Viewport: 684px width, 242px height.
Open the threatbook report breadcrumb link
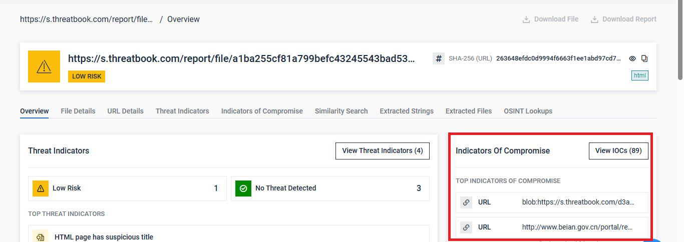point(86,19)
